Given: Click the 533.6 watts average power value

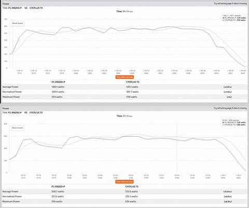Looking at the screenshot, I should [x=131, y=191].
